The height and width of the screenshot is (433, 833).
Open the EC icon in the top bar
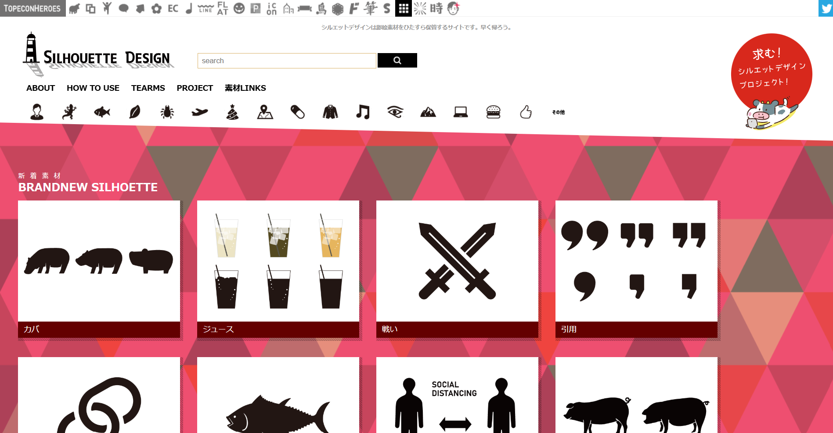[173, 8]
